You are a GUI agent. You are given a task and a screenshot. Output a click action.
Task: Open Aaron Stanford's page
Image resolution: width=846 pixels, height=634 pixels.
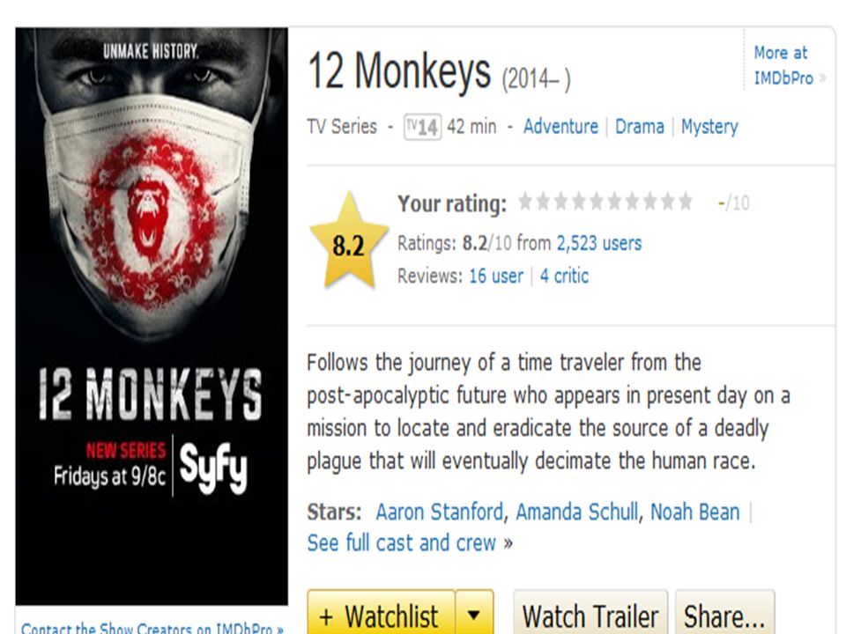pos(440,512)
